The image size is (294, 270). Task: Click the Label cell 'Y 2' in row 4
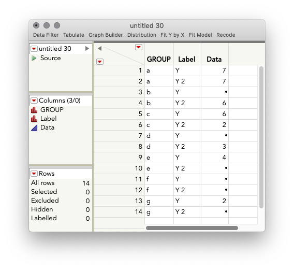click(x=187, y=103)
